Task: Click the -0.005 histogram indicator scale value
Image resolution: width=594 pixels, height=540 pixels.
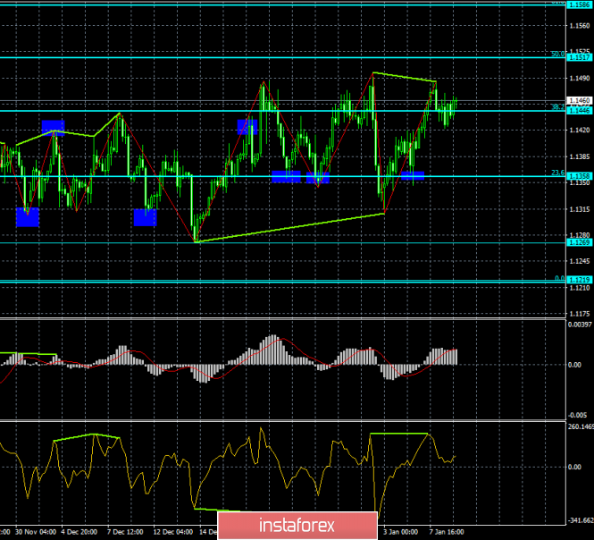Action: pyautogui.click(x=578, y=415)
